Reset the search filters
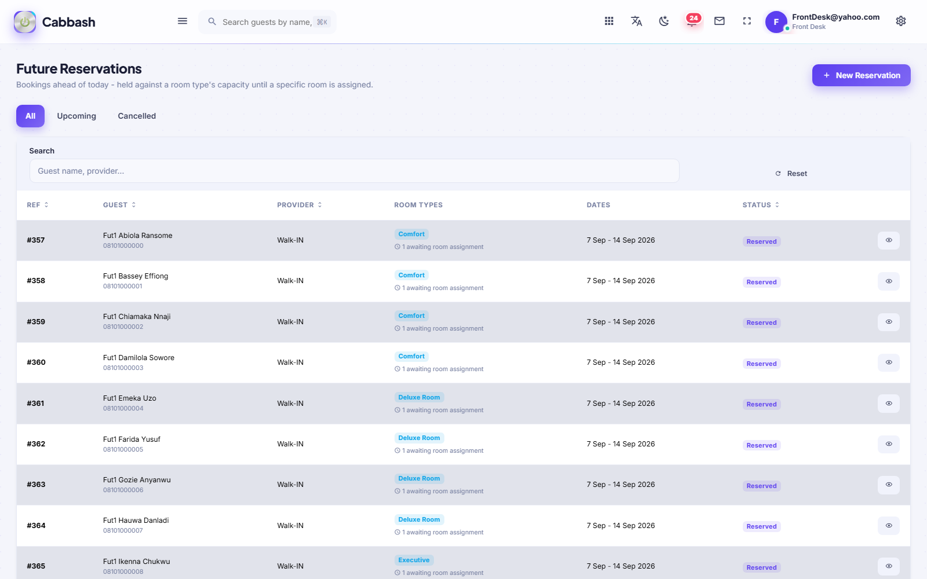Image resolution: width=927 pixels, height=579 pixels. [x=791, y=174]
